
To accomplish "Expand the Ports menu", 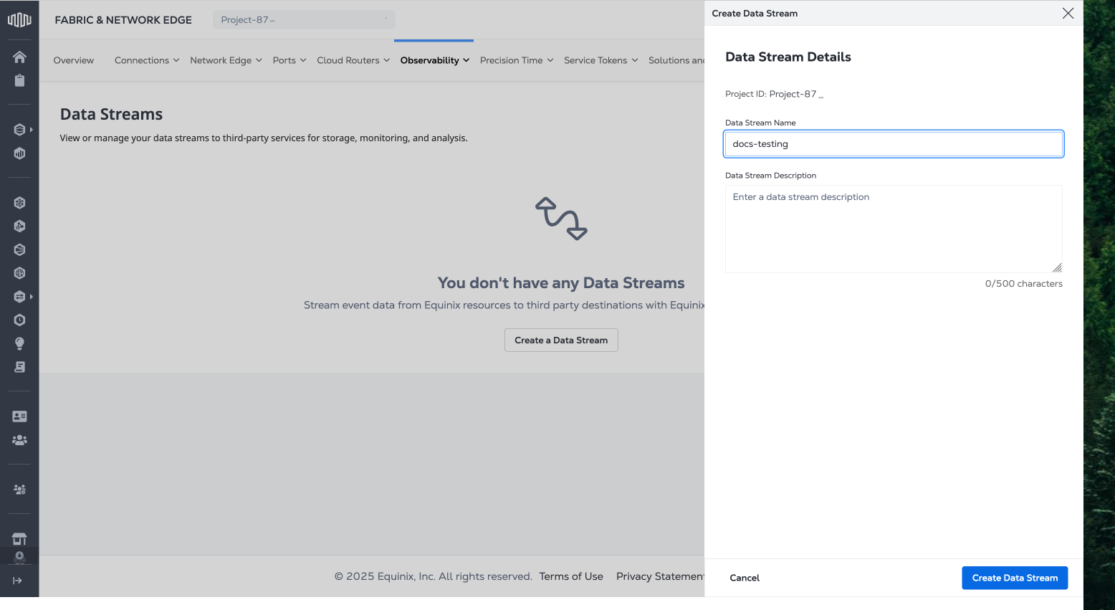I will pos(289,60).
